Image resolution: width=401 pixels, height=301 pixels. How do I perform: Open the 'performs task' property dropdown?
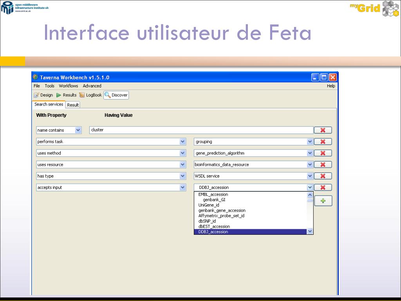point(182,141)
